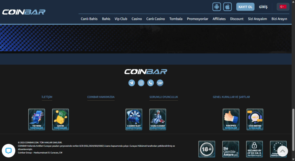This screenshot has width=295, height=161.
Task: Open the Telegram social icon in footer
Action: click(132, 83)
